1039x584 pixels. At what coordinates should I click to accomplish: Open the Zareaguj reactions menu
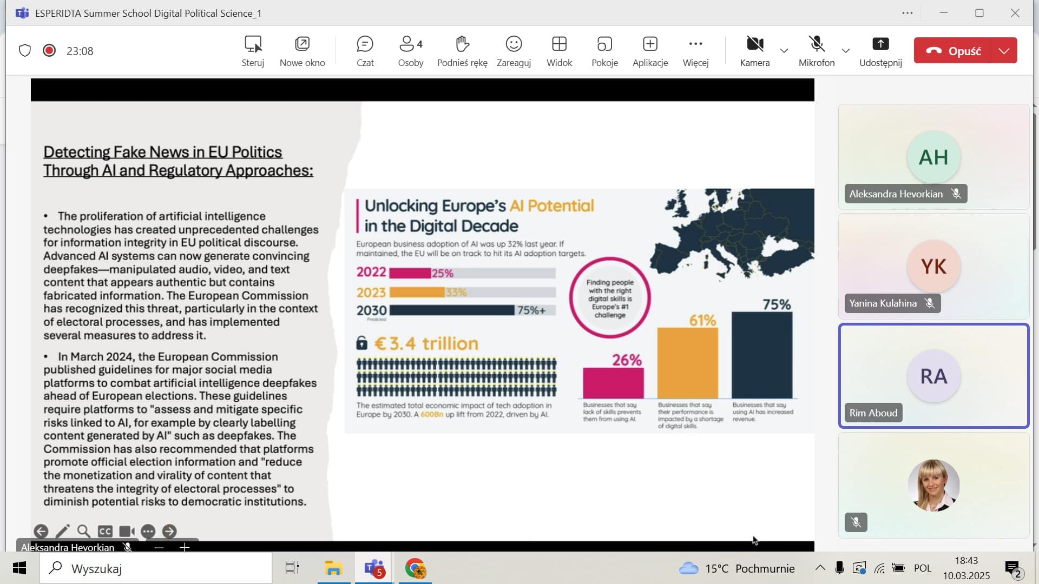pos(514,51)
